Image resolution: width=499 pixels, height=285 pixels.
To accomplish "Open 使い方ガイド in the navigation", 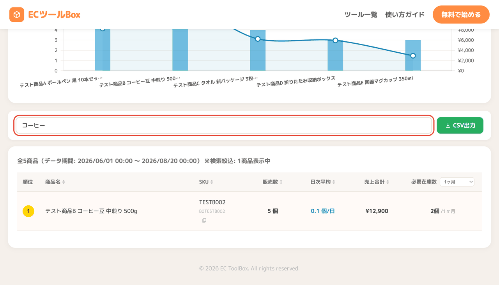I will [x=405, y=15].
